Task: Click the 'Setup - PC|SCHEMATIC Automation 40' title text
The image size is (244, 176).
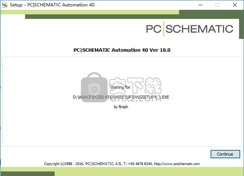Action: click(x=52, y=5)
